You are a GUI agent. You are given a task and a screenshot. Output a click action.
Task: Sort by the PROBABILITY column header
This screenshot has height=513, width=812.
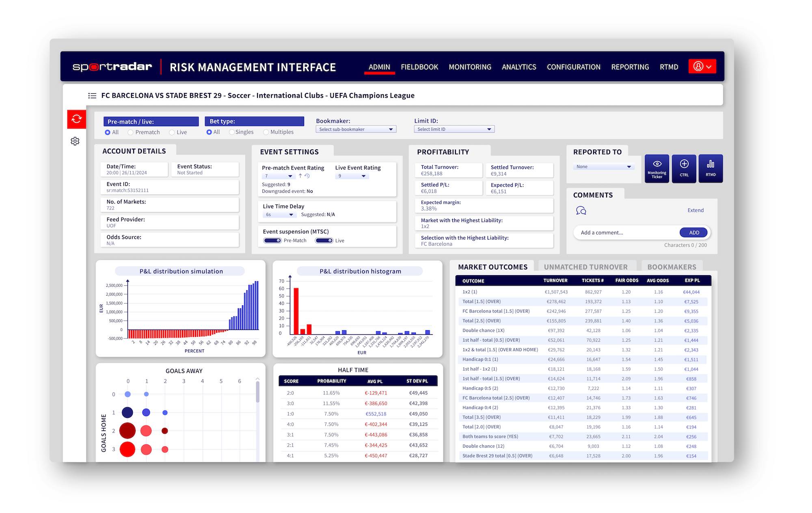tap(332, 381)
